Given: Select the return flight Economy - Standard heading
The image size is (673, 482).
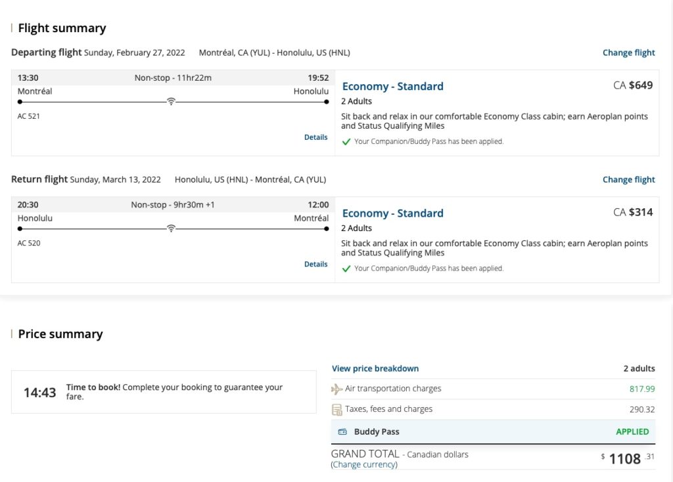Looking at the screenshot, I should tap(392, 213).
